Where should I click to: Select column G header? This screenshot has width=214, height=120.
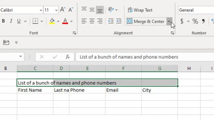click(160, 68)
